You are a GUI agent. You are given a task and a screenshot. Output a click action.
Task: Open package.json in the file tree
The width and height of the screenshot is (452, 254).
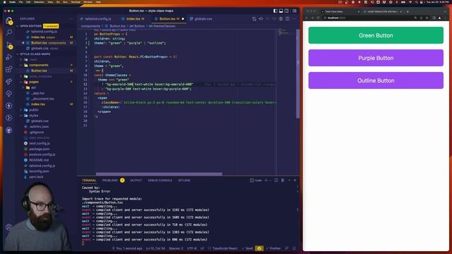pyautogui.click(x=40, y=149)
